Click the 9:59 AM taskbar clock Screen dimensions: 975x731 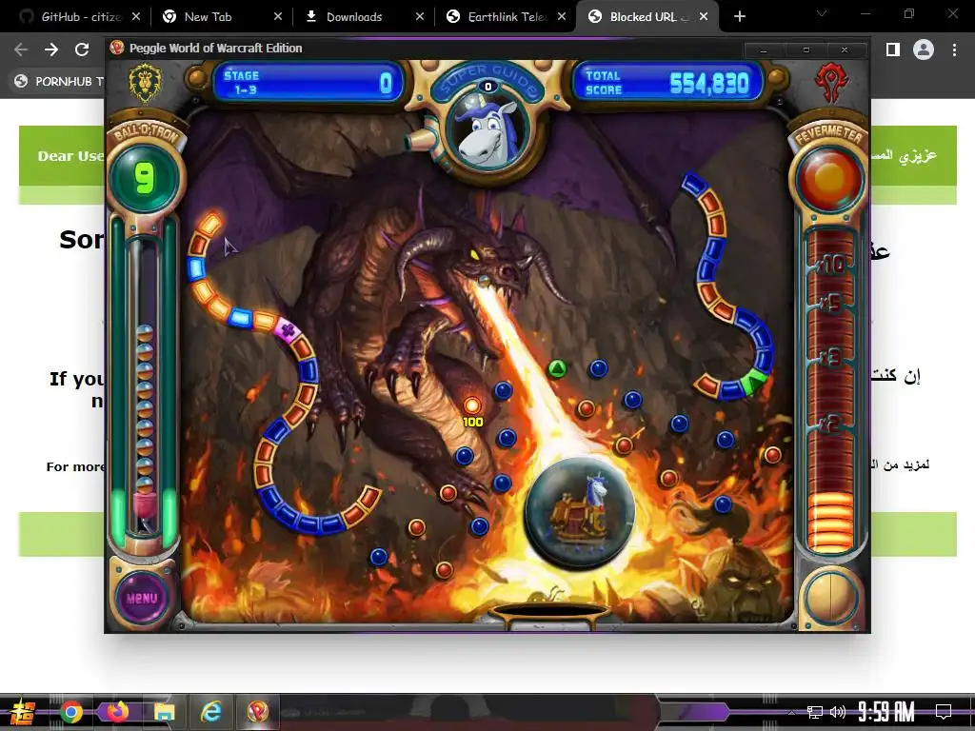tap(886, 711)
